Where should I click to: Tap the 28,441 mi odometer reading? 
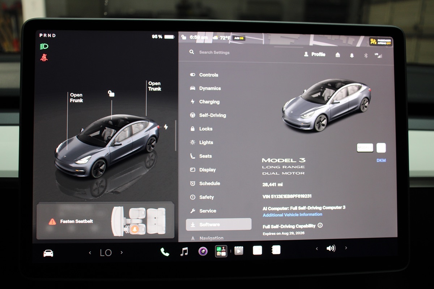tap(272, 185)
